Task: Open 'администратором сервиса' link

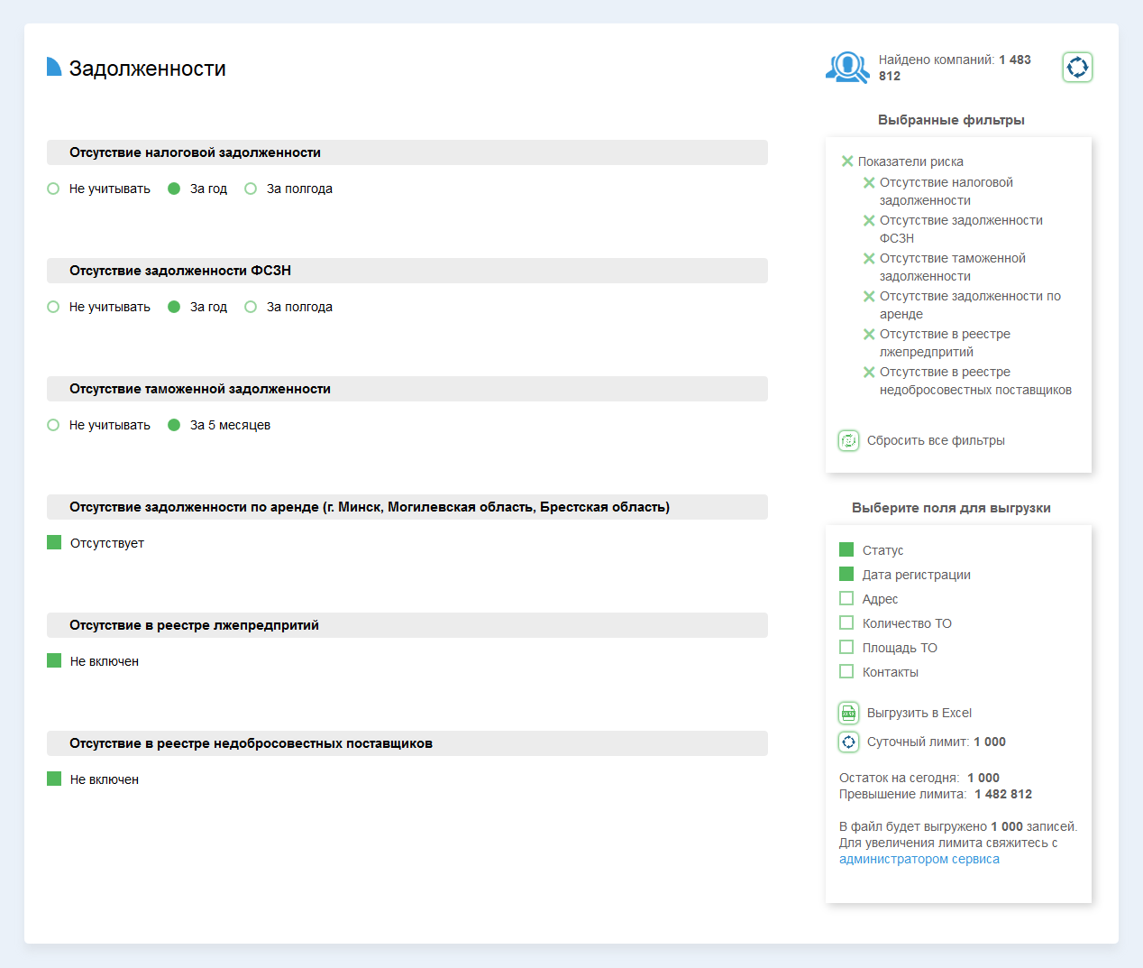Action: point(919,859)
